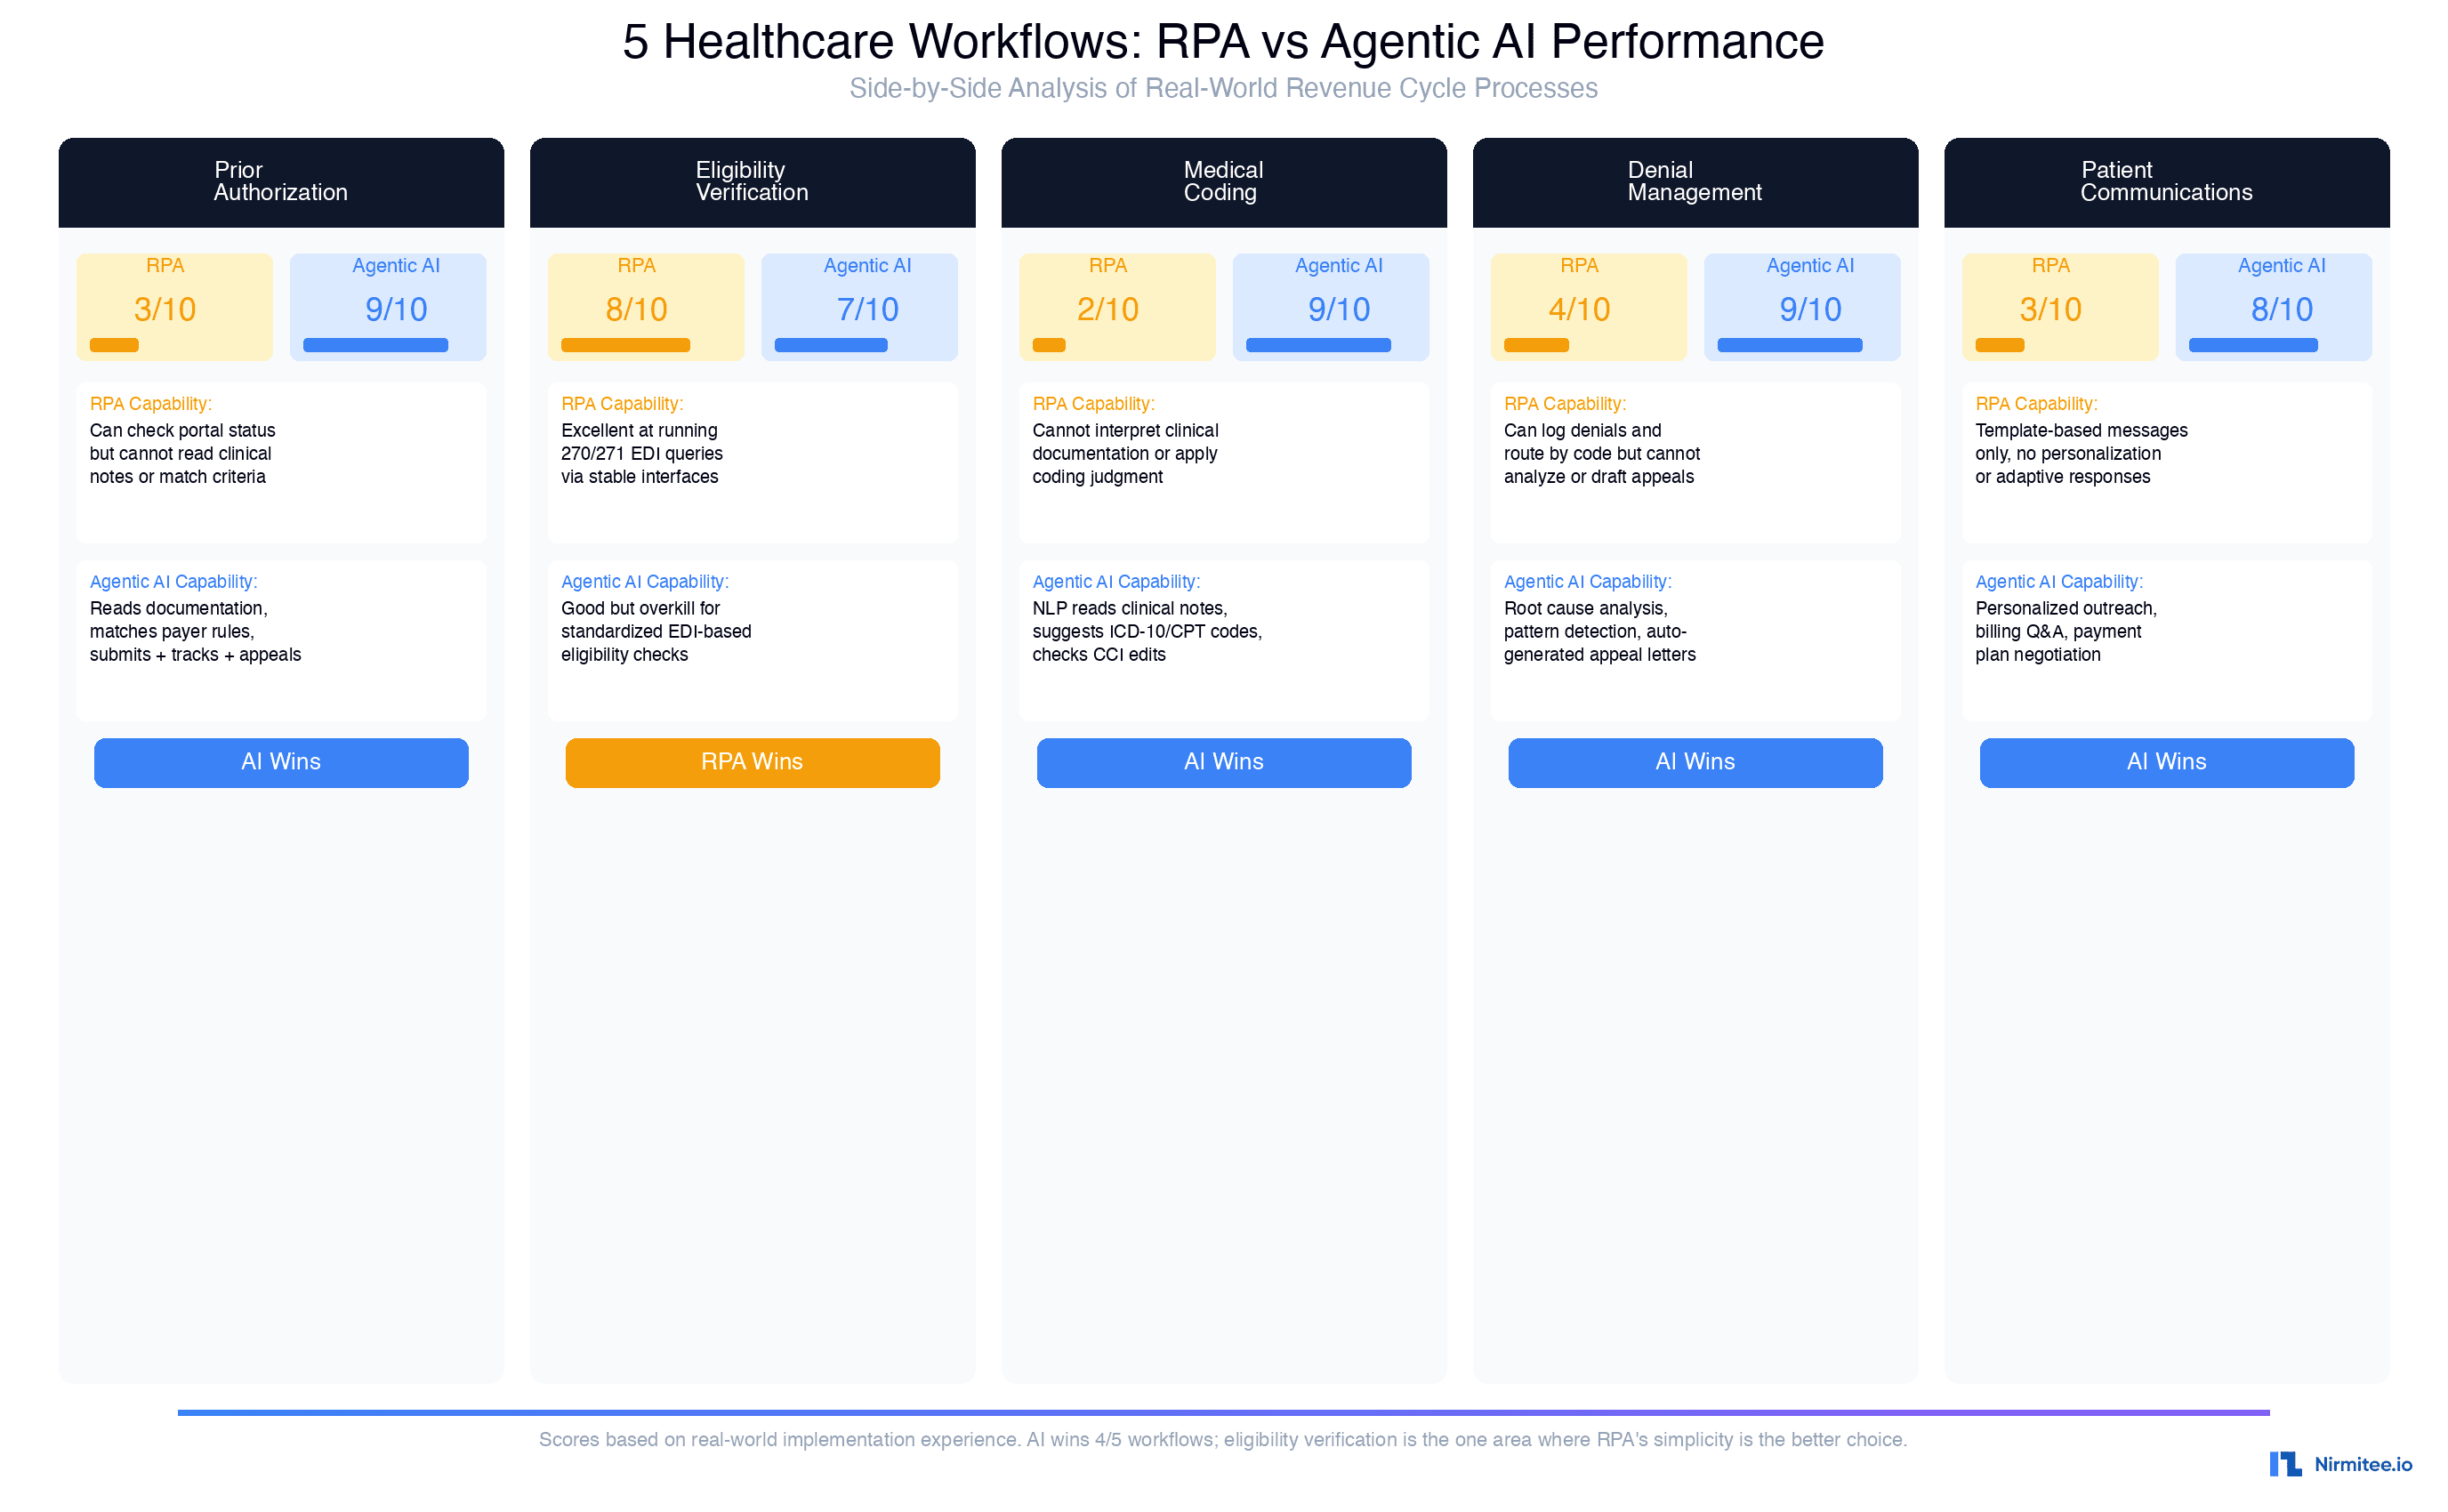2448x1512 pixels.
Task: Toggle the AI Wins badge under Patient Communications
Action: click(x=2164, y=762)
